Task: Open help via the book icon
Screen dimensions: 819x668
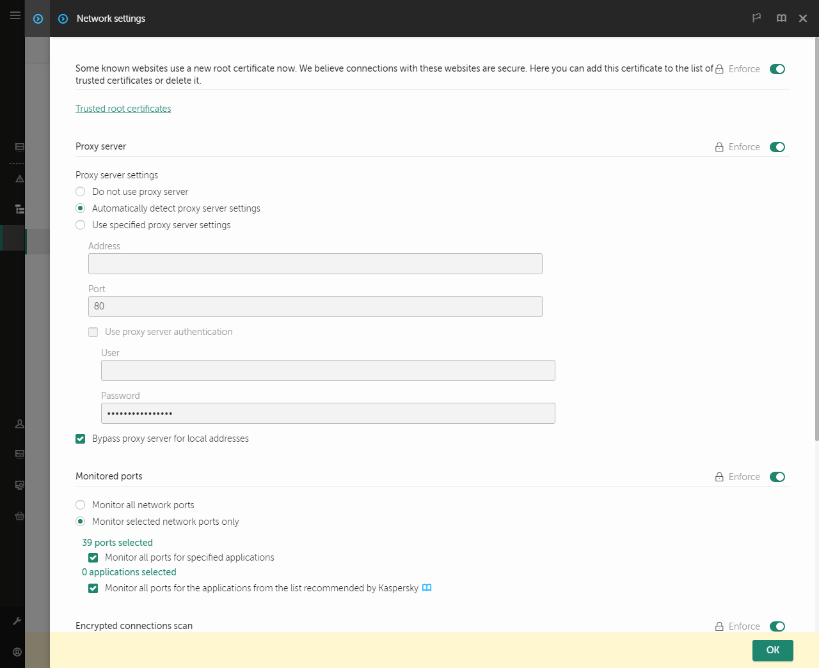Action: [781, 18]
